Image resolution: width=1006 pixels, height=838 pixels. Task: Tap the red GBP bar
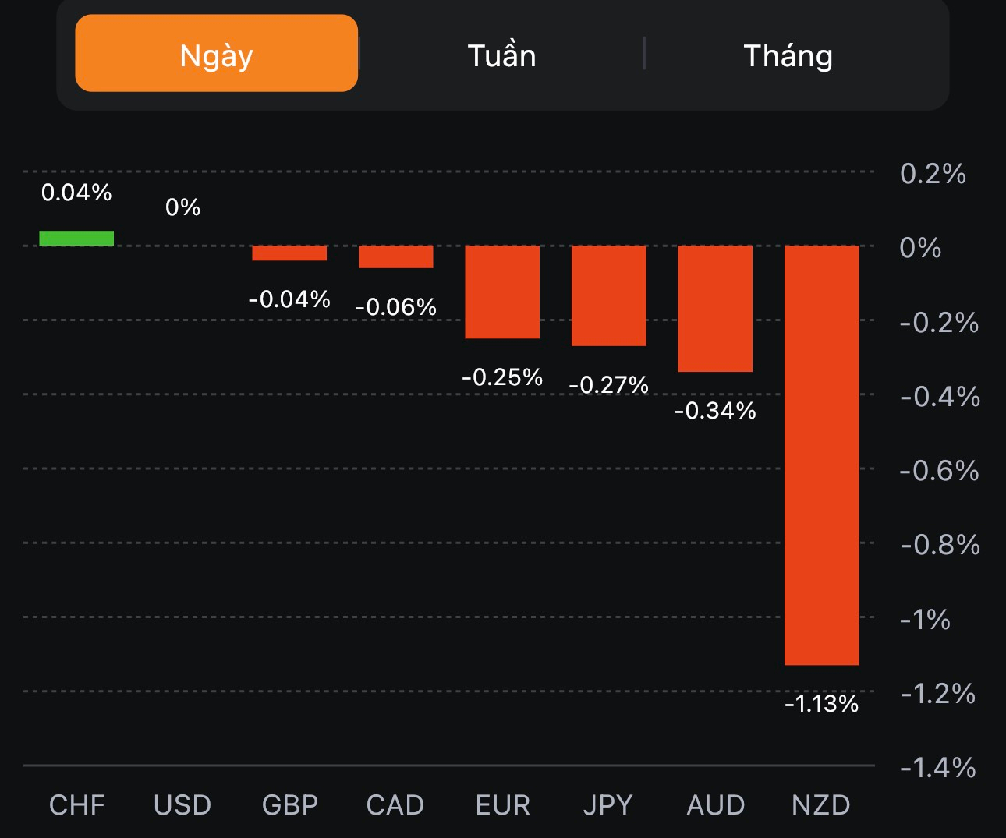(x=289, y=253)
